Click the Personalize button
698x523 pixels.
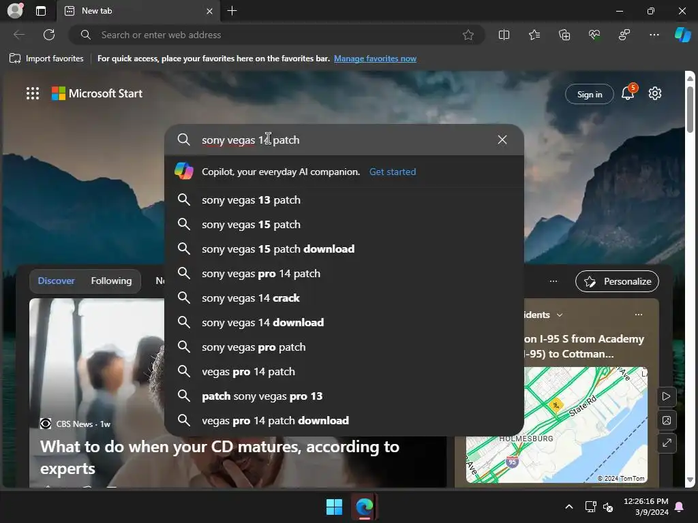click(x=617, y=281)
